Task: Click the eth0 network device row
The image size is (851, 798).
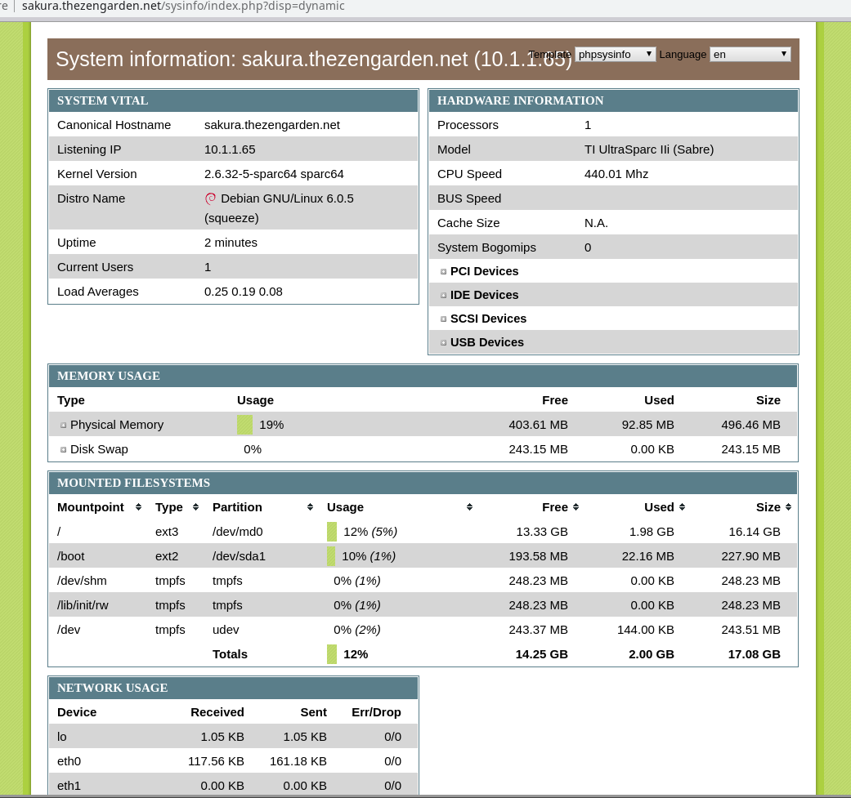Action: pos(233,761)
